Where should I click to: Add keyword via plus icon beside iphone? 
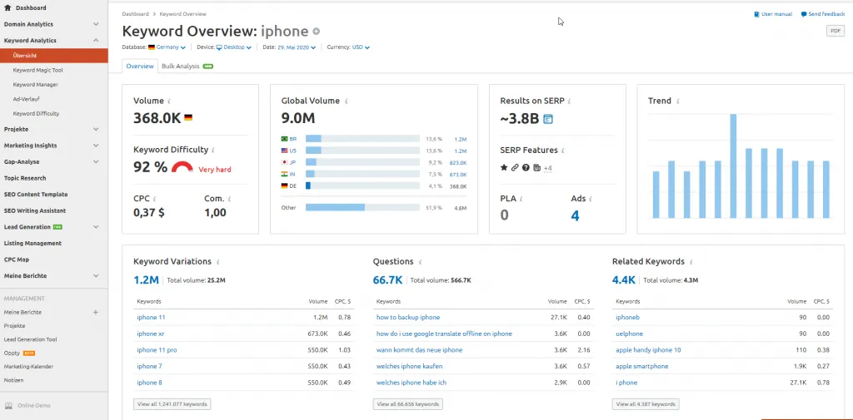[x=317, y=32]
